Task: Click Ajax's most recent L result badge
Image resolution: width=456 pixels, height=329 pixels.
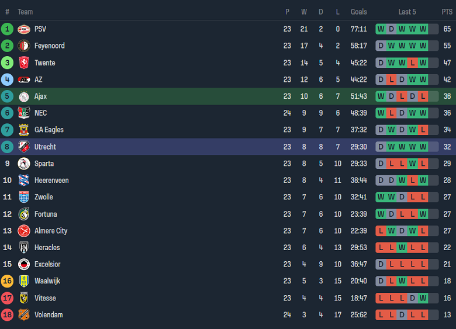Action: click(x=423, y=96)
